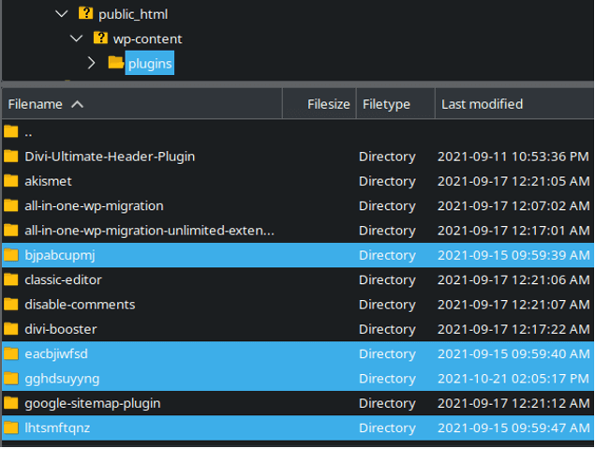595x449 pixels.
Task: Select the akismet filename
Action: pos(48,181)
